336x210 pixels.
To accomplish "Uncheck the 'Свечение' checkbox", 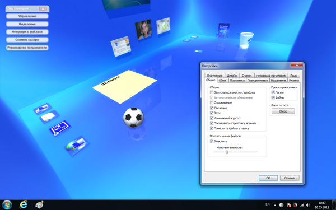I will (212, 108).
